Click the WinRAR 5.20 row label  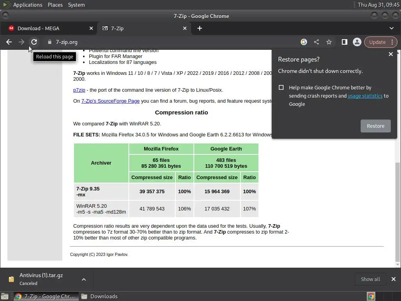pos(101,209)
